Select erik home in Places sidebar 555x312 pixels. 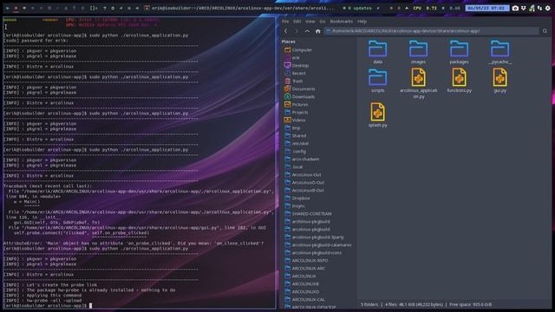(x=292, y=58)
